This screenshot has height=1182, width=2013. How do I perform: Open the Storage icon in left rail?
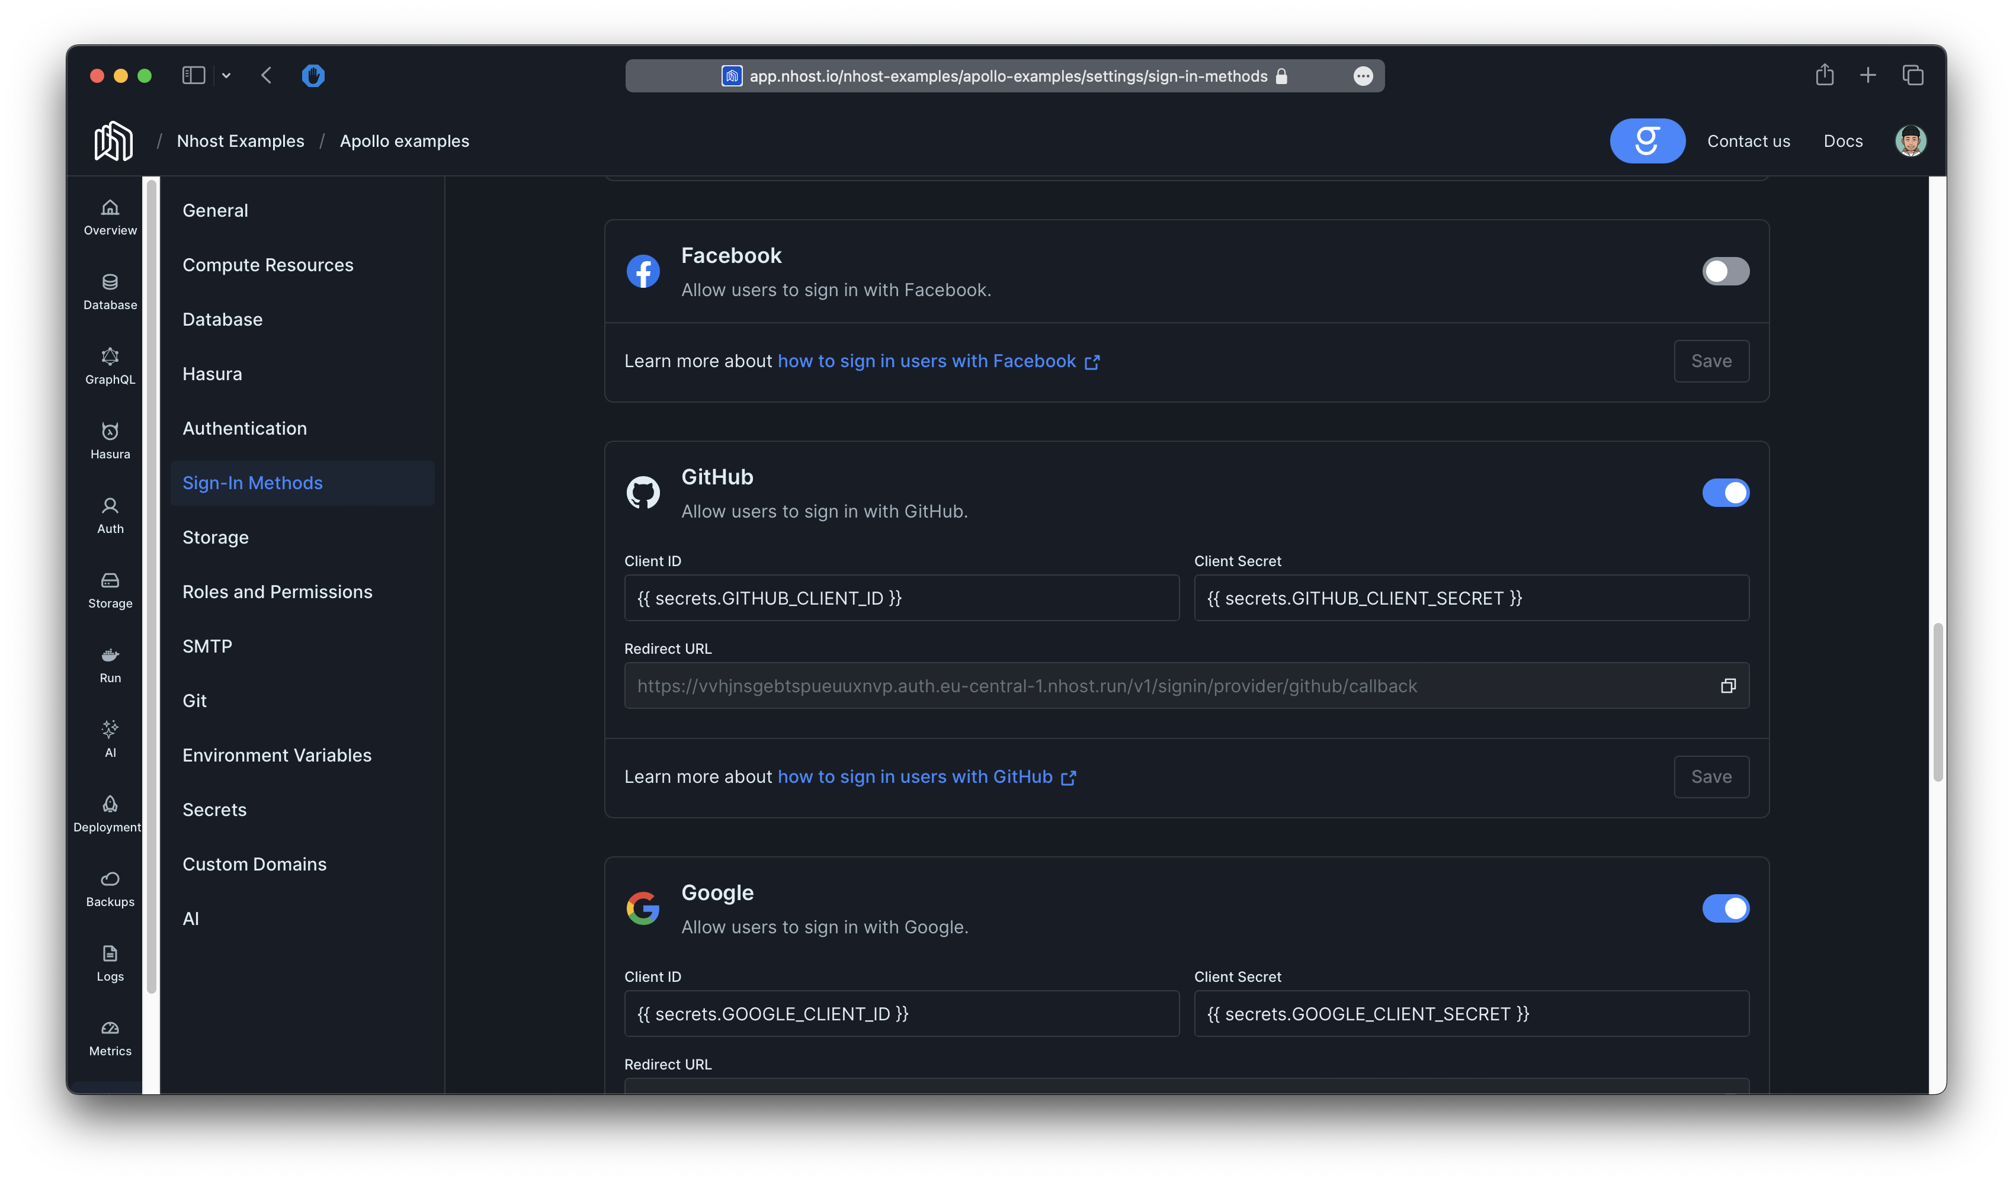click(110, 590)
